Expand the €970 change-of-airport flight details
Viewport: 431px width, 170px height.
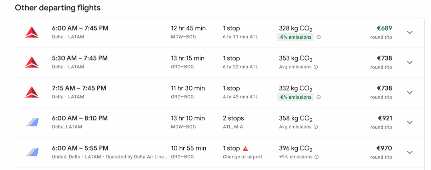click(409, 152)
